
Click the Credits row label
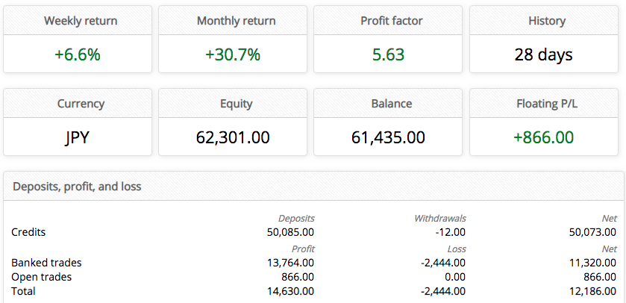click(28, 232)
